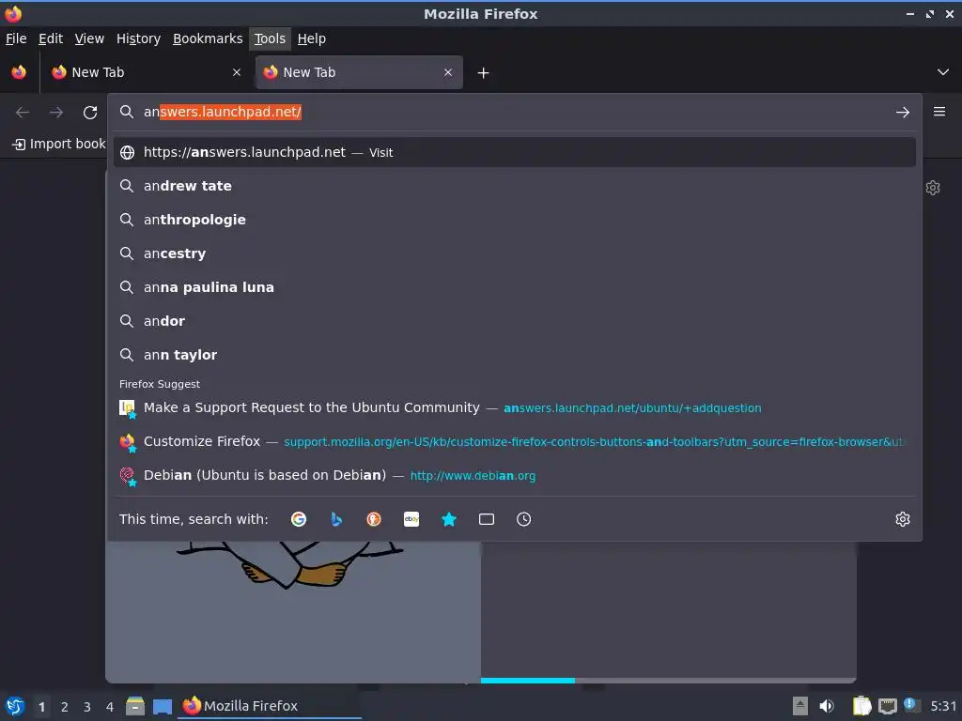This screenshot has width=962, height=721.
Task: Search History using clock icon
Action: (x=524, y=519)
